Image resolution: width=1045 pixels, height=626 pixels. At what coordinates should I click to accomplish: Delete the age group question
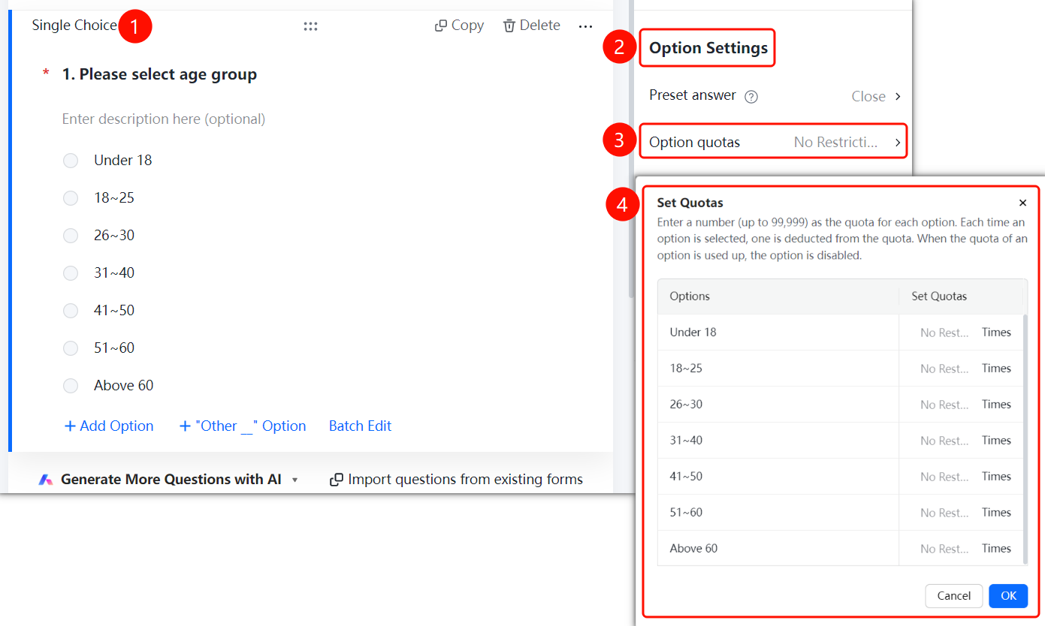(x=531, y=26)
